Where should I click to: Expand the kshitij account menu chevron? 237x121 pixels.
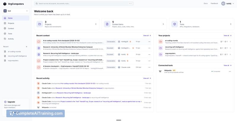click(233, 4)
